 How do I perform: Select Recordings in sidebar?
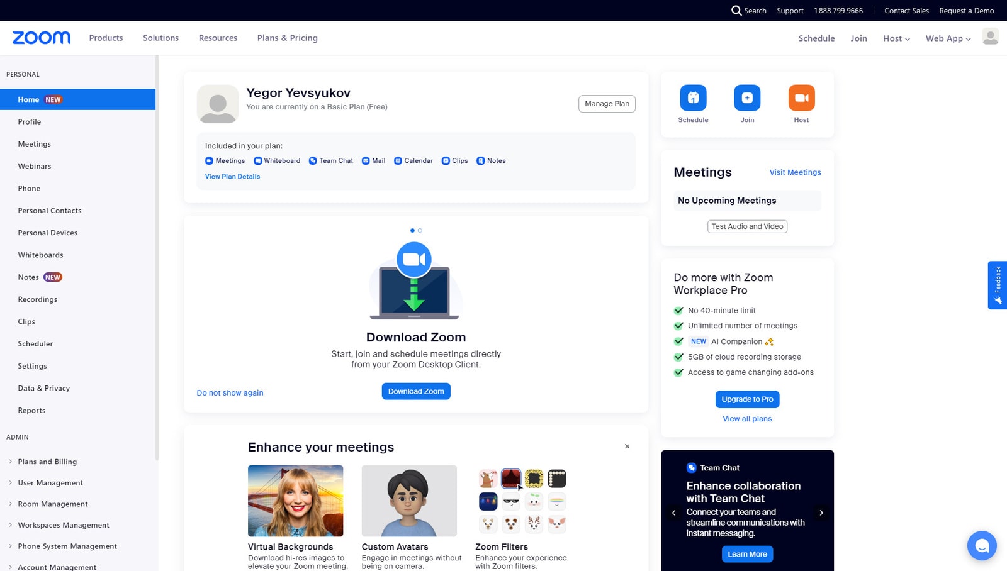click(78, 299)
